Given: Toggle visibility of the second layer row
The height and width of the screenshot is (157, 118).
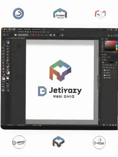Looking at the screenshot, I should coord(103,73).
